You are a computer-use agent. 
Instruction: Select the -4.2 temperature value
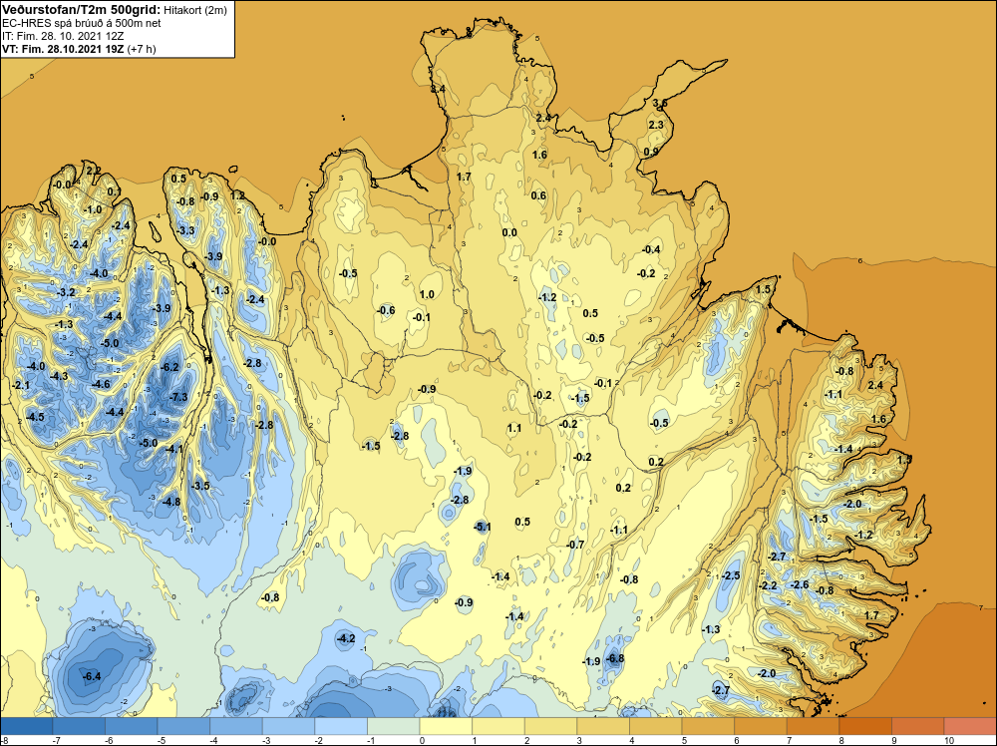[x=345, y=638]
